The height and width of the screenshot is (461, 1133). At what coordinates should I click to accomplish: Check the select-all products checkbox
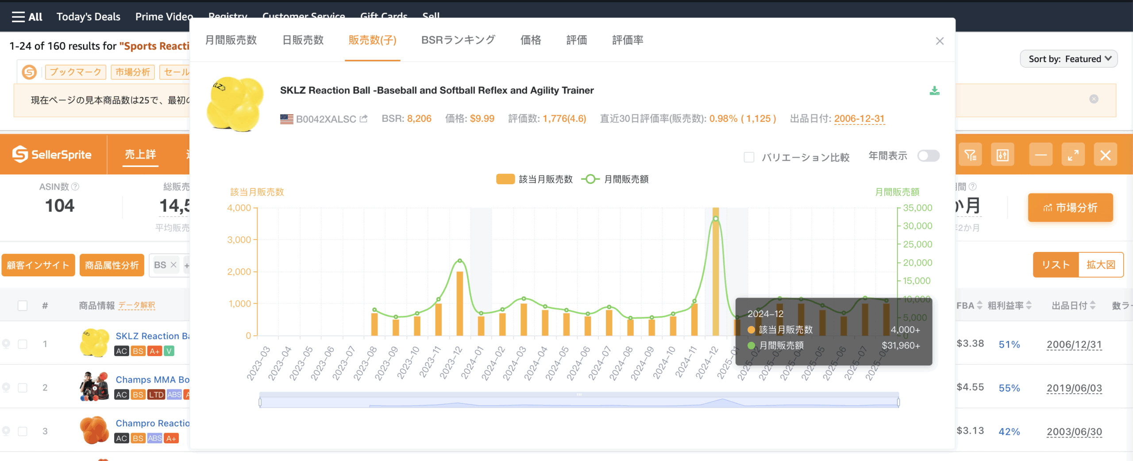click(x=23, y=306)
